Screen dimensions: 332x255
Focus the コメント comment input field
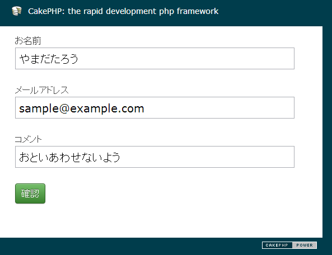click(155, 157)
